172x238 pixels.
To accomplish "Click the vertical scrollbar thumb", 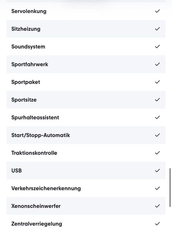I will [170, 187].
